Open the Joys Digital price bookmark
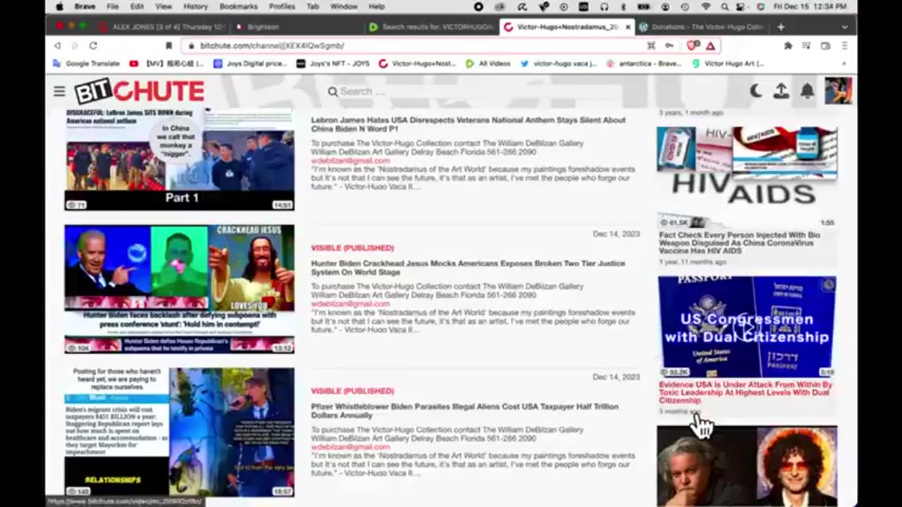This screenshot has width=902, height=507. point(250,63)
